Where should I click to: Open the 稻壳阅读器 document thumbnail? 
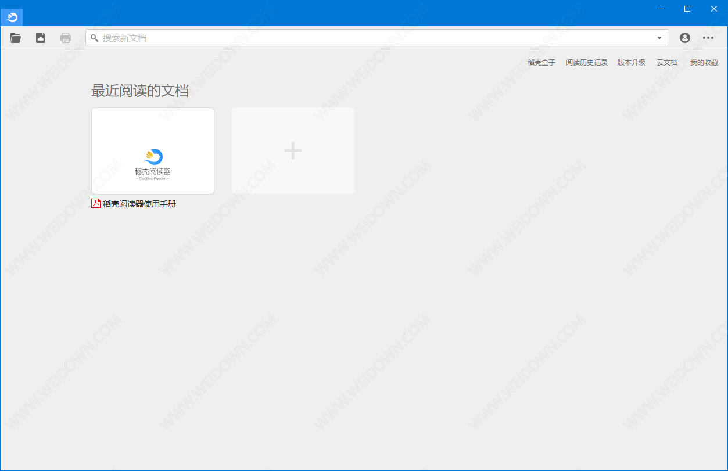coord(153,151)
